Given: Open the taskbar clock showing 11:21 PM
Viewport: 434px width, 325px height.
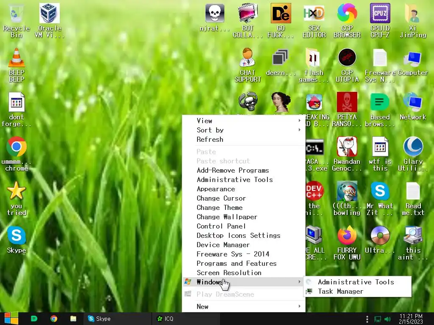Looking at the screenshot, I should (x=411, y=319).
